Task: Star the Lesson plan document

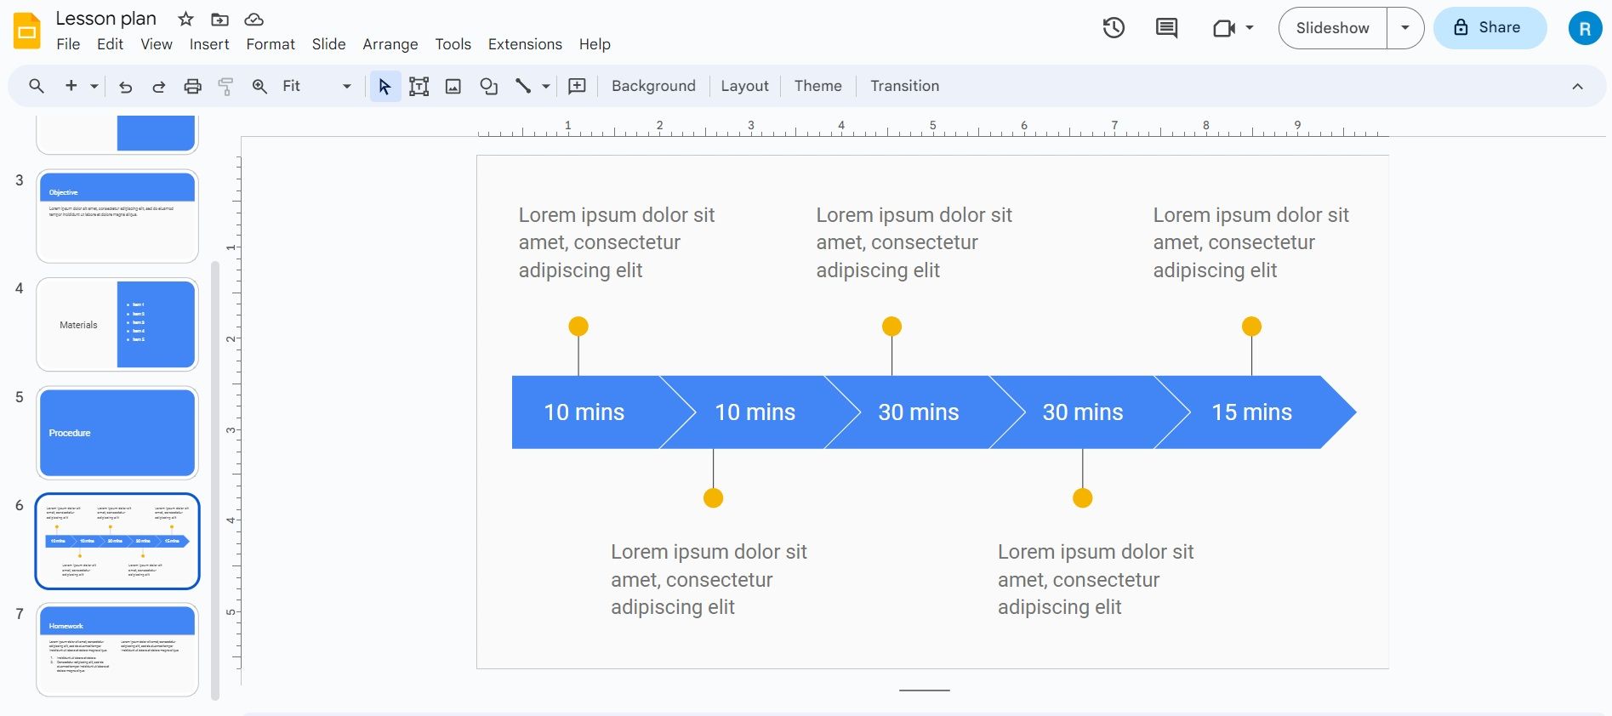Action: (x=185, y=19)
